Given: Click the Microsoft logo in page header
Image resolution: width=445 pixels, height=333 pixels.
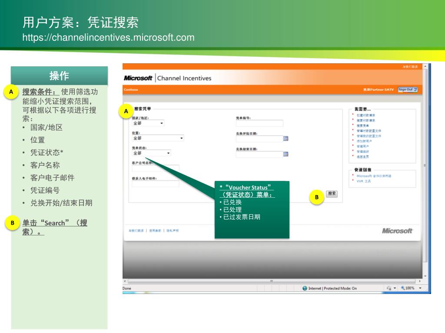Looking at the screenshot, I should [138, 78].
